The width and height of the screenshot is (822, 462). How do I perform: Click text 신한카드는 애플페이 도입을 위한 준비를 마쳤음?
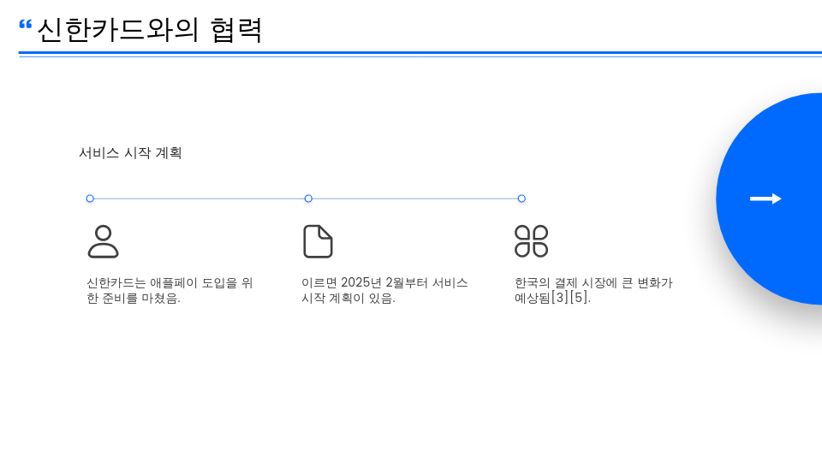click(x=170, y=290)
